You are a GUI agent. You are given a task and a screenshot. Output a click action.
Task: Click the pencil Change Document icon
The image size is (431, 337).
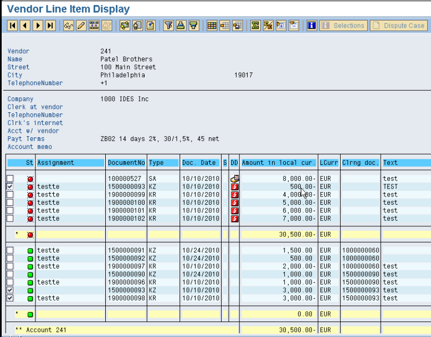(81, 25)
